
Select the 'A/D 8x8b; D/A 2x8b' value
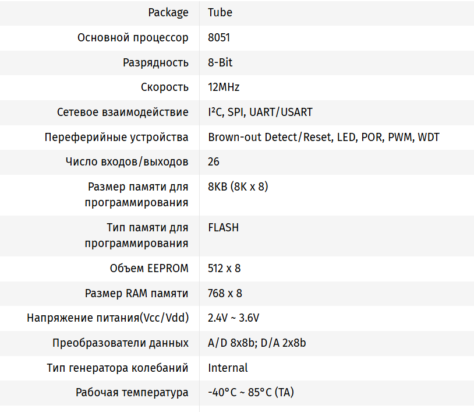click(x=257, y=343)
